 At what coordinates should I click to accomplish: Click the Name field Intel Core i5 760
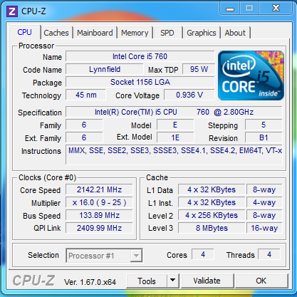(140, 56)
